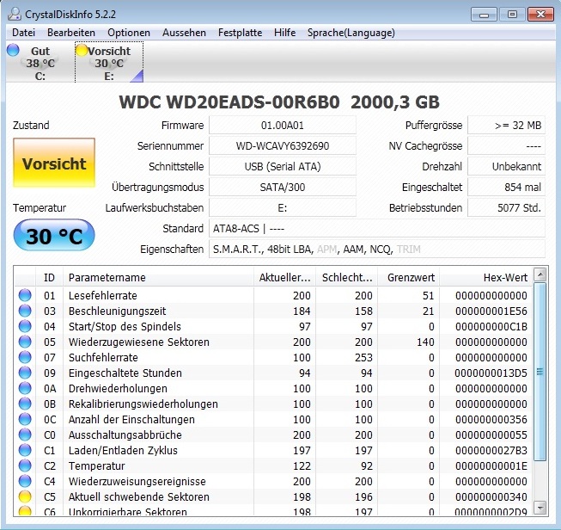This screenshot has width=561, height=530.
Task: Open the Datei menu
Action: click(x=23, y=33)
